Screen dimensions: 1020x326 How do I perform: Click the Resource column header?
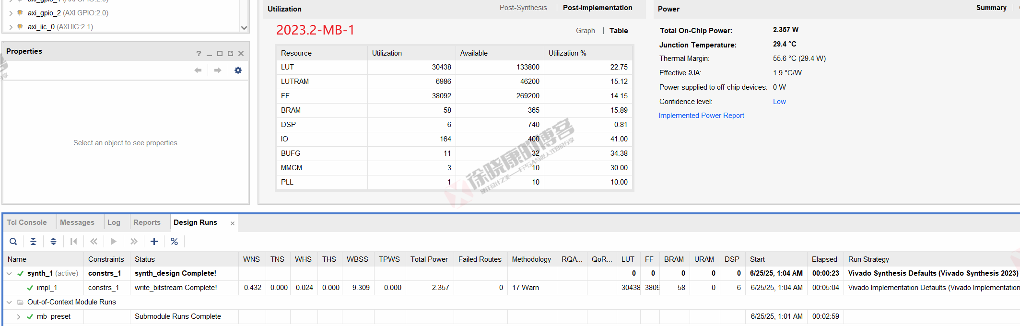point(321,53)
